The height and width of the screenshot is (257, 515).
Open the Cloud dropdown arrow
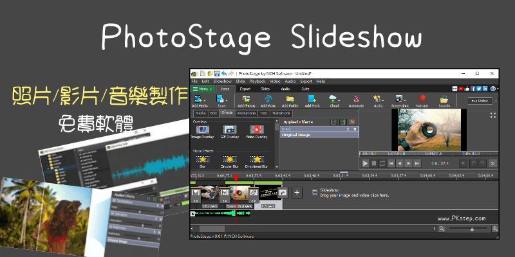click(339, 100)
